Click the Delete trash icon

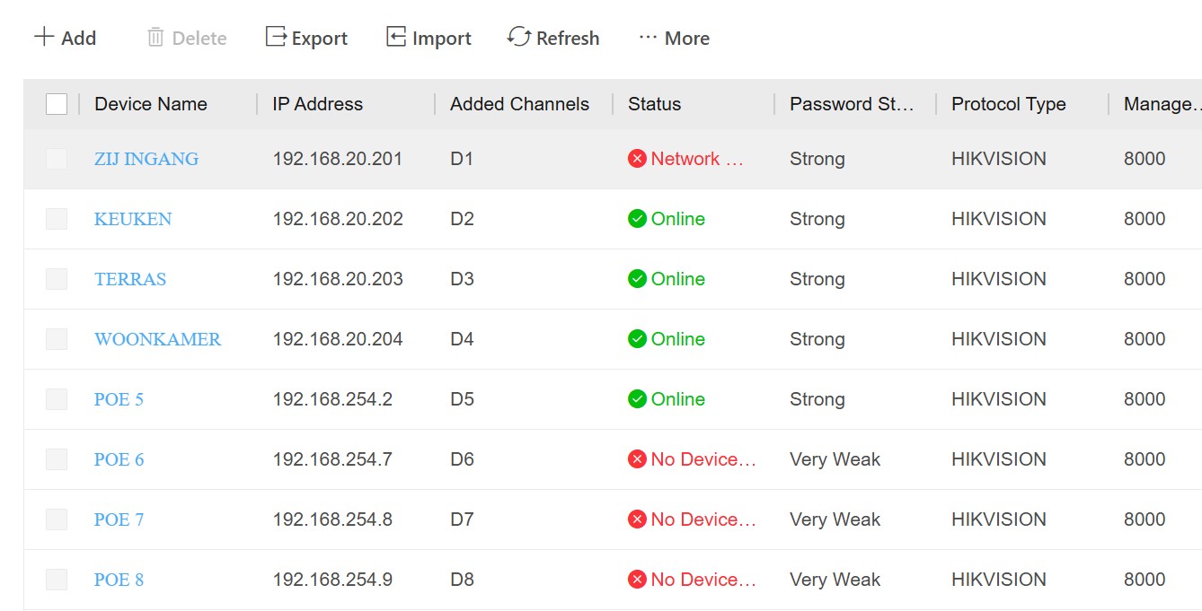coord(155,38)
